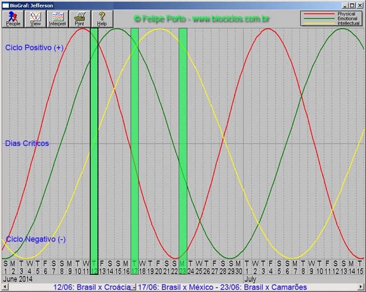Select the highlighted June 17 column
This screenshot has width=366, height=292.
pyautogui.click(x=135, y=151)
